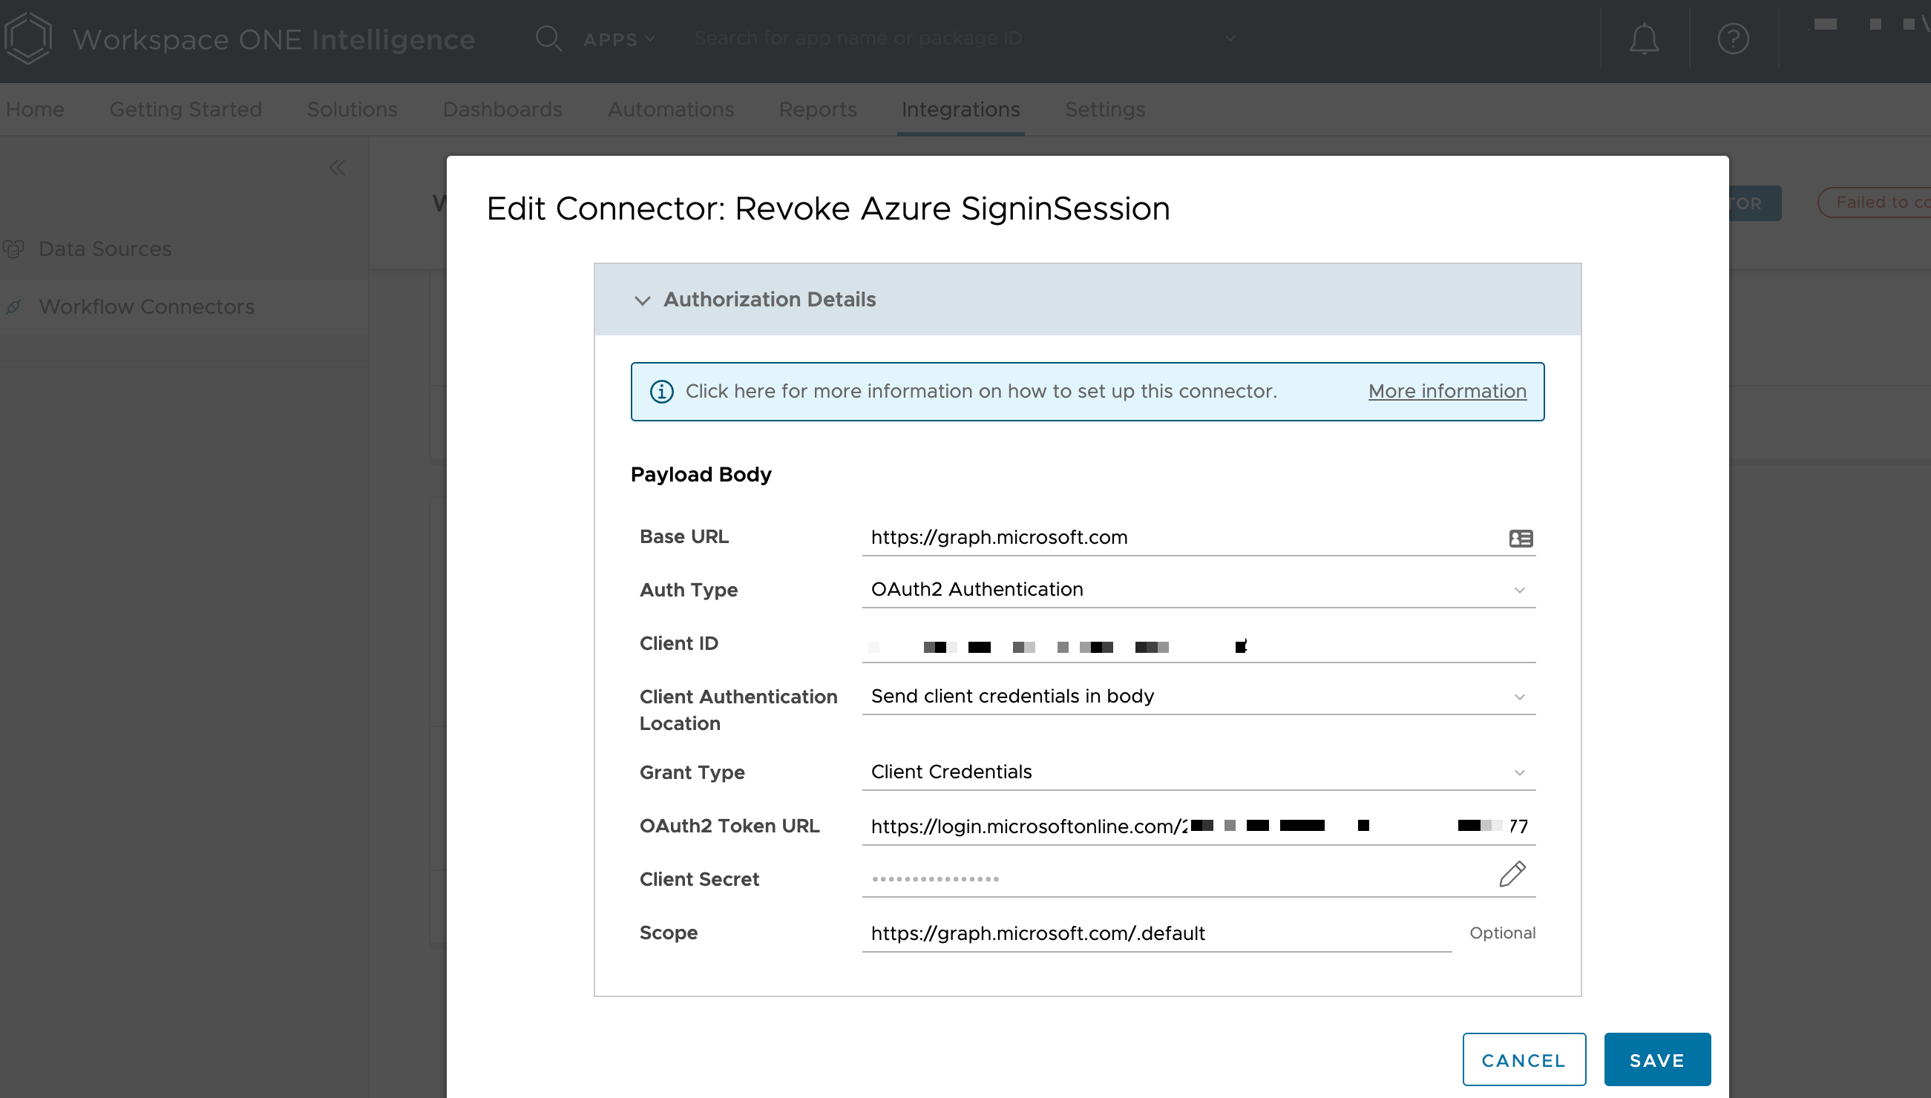Image resolution: width=1931 pixels, height=1098 pixels.
Task: Click the Workspace ONE hexagon logo
Action: point(28,38)
